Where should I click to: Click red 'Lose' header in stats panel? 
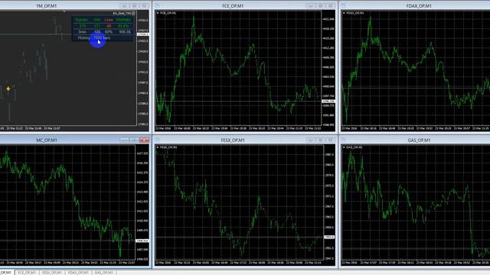[109, 20]
